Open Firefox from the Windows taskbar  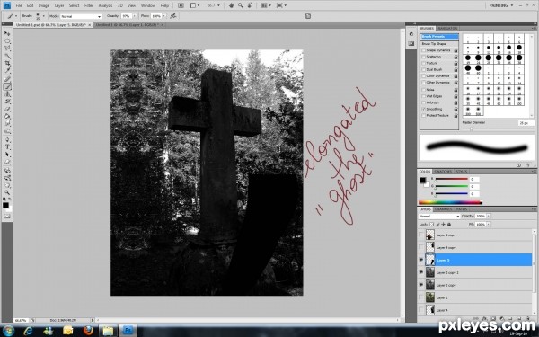(88, 331)
